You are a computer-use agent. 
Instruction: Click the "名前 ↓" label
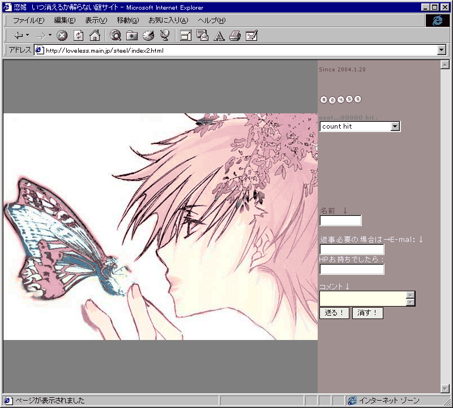pyautogui.click(x=334, y=210)
